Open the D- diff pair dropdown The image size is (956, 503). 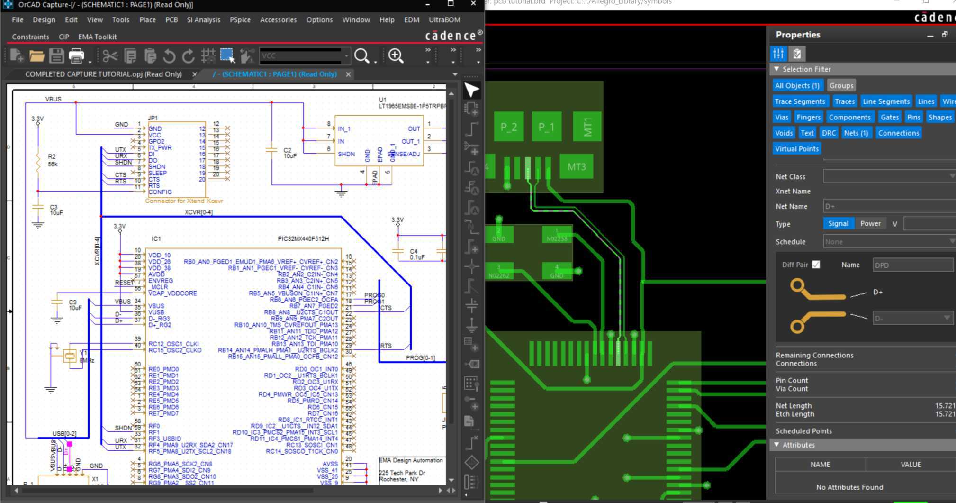point(947,318)
